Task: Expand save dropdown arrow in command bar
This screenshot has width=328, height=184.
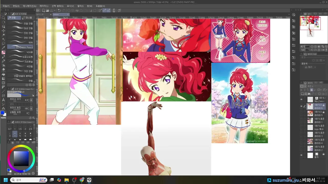Action: point(55,10)
